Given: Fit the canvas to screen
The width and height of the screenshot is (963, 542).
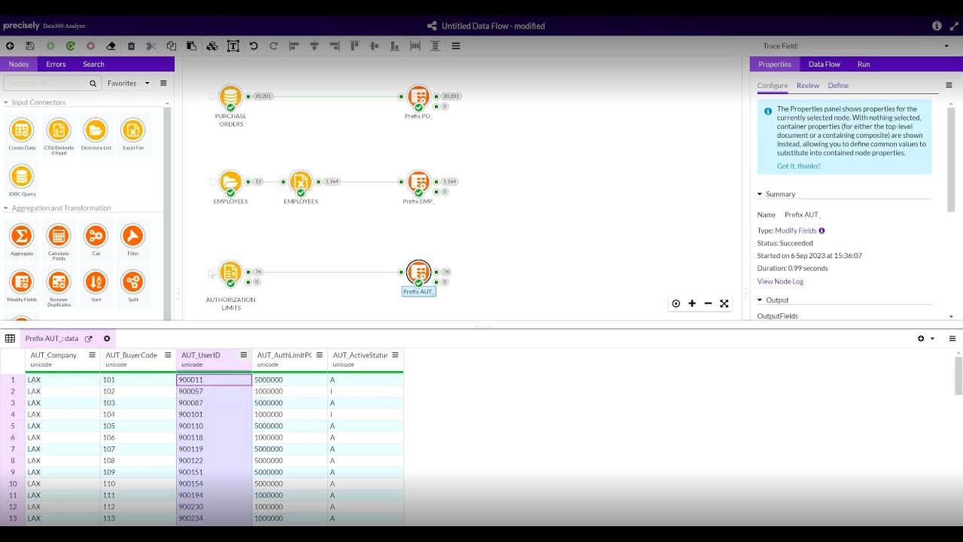Looking at the screenshot, I should tap(724, 303).
